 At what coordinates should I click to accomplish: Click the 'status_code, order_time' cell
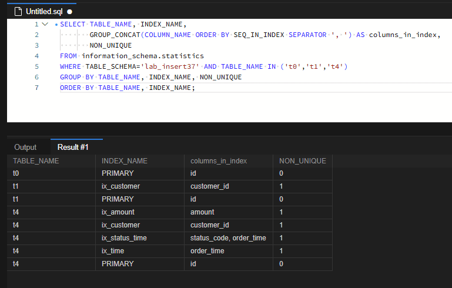229,238
